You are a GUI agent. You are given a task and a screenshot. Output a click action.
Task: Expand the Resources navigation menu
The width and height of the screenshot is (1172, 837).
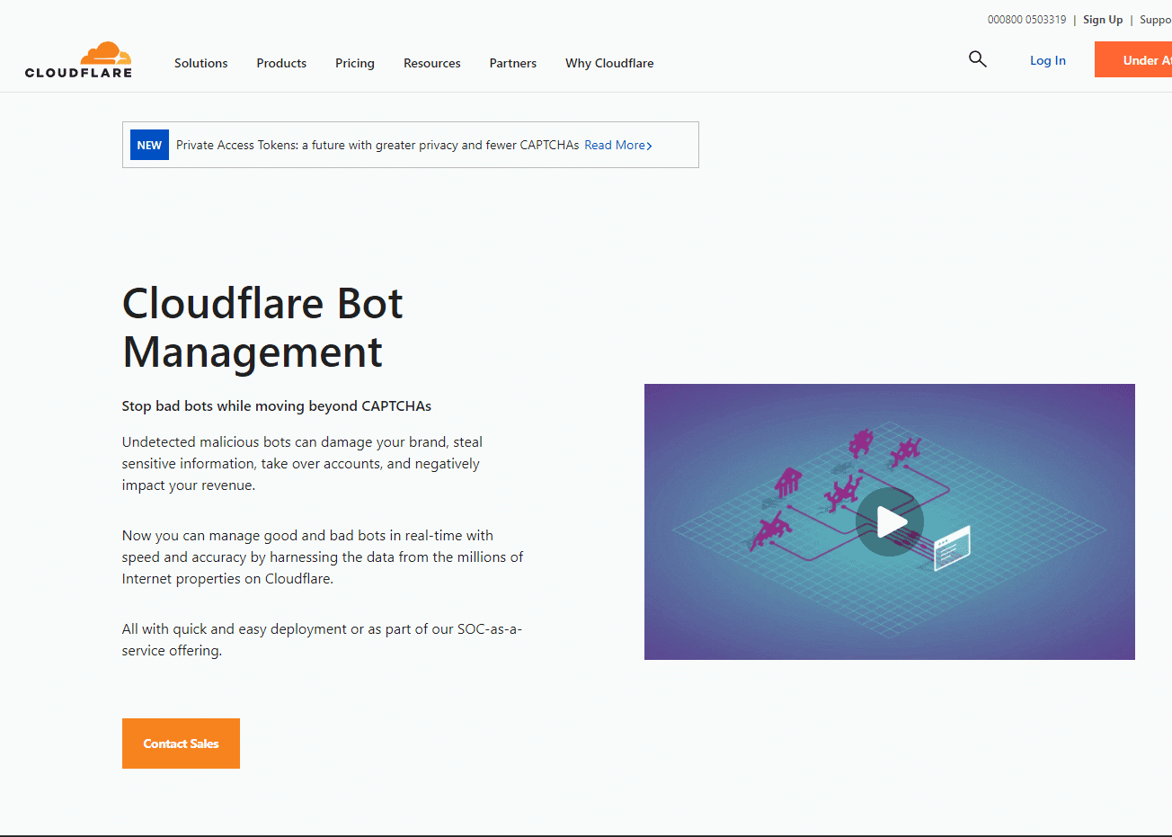tap(431, 63)
